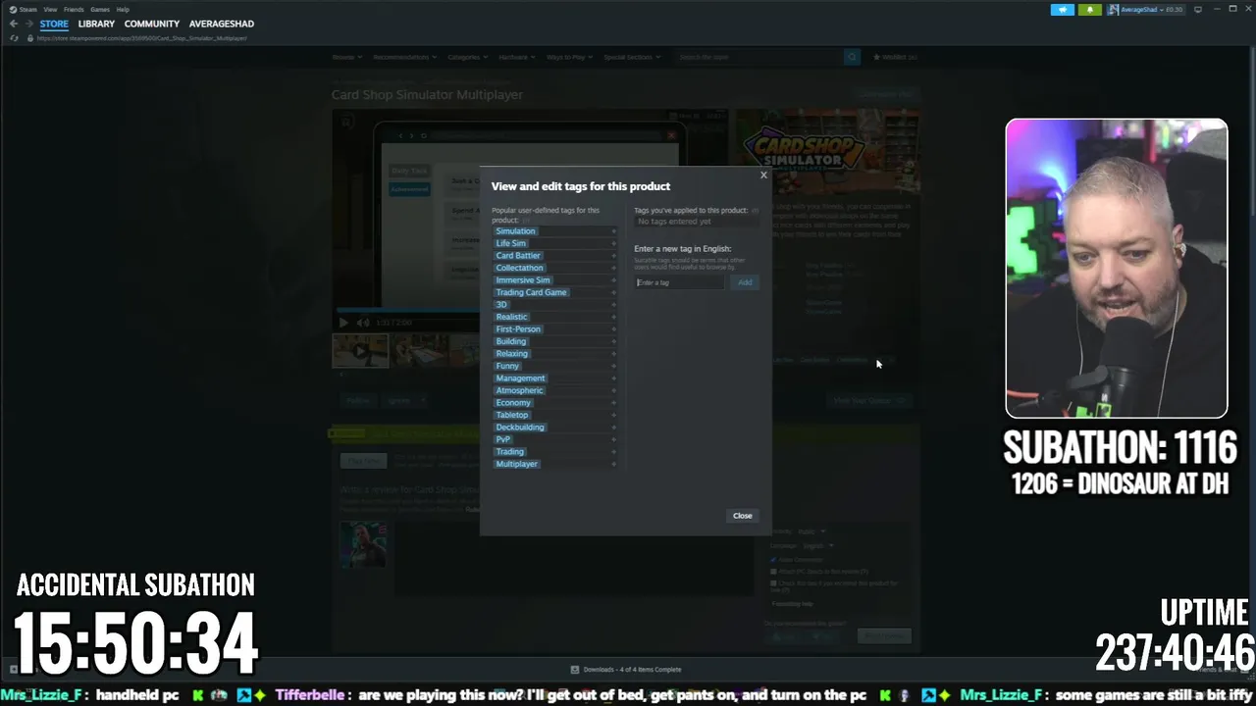Image resolution: width=1256 pixels, height=706 pixels.
Task: Add the Deckbuilding tag with its plus icon
Action: coord(614,428)
